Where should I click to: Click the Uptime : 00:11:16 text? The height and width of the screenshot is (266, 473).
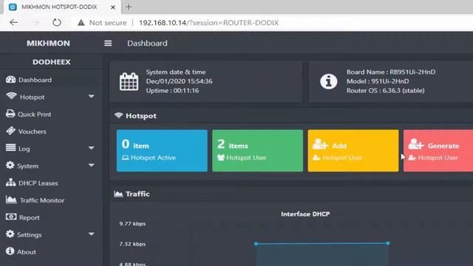172,91
